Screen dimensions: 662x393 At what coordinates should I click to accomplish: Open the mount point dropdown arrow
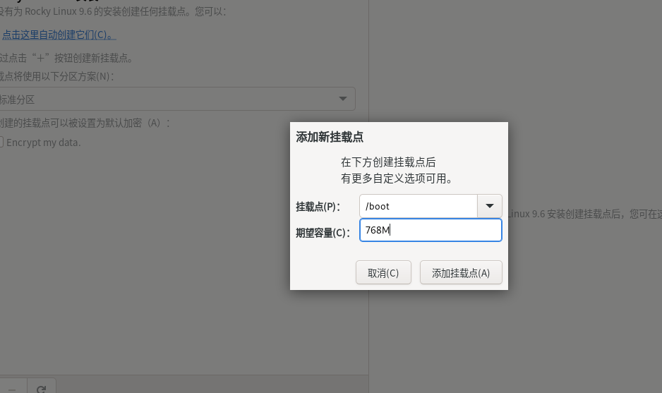(x=489, y=206)
